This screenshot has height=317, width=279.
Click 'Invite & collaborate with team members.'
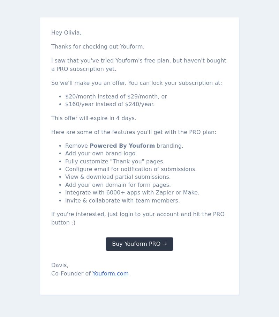click(x=122, y=201)
